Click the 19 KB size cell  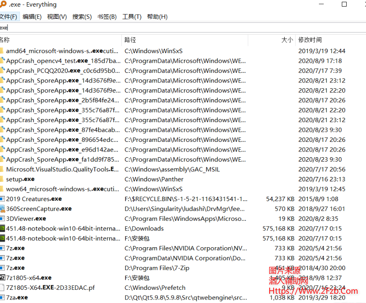(x=286, y=219)
